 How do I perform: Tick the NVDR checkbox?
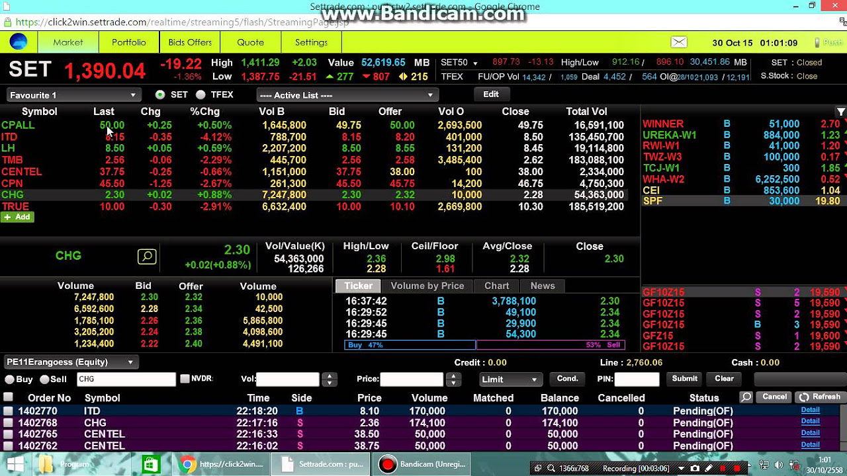tap(185, 379)
